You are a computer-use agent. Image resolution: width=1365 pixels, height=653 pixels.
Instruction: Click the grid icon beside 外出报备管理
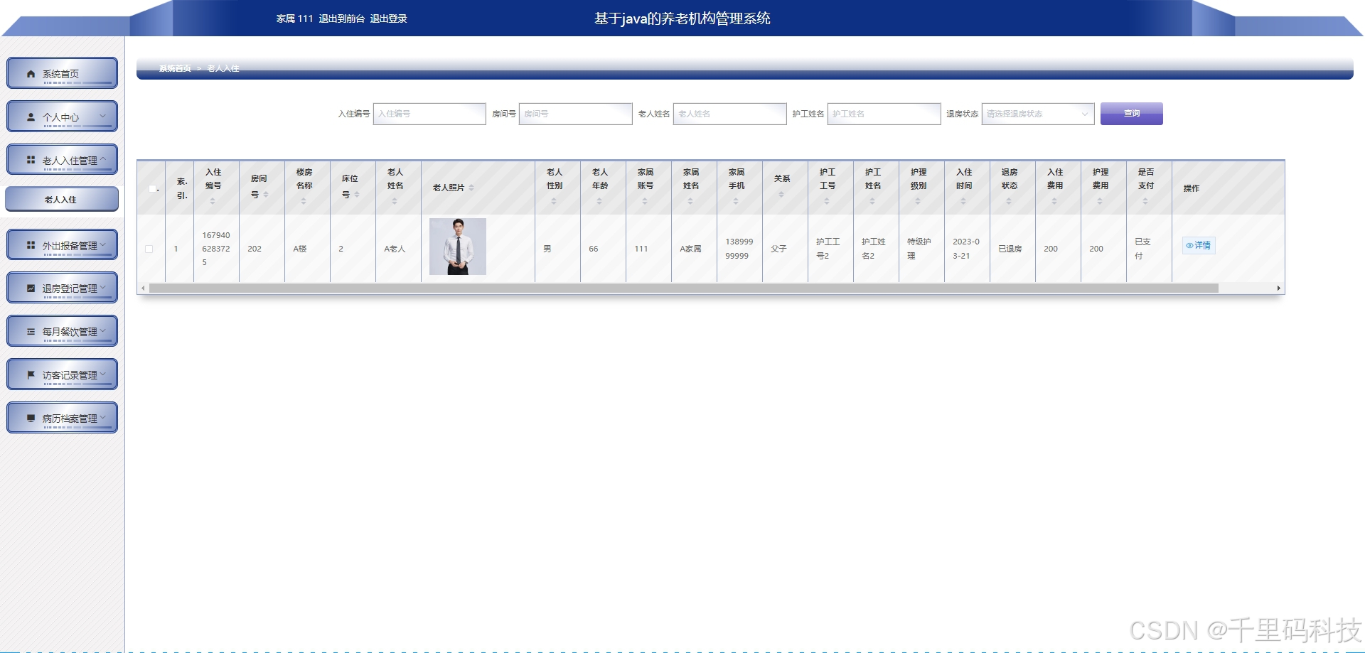[31, 245]
